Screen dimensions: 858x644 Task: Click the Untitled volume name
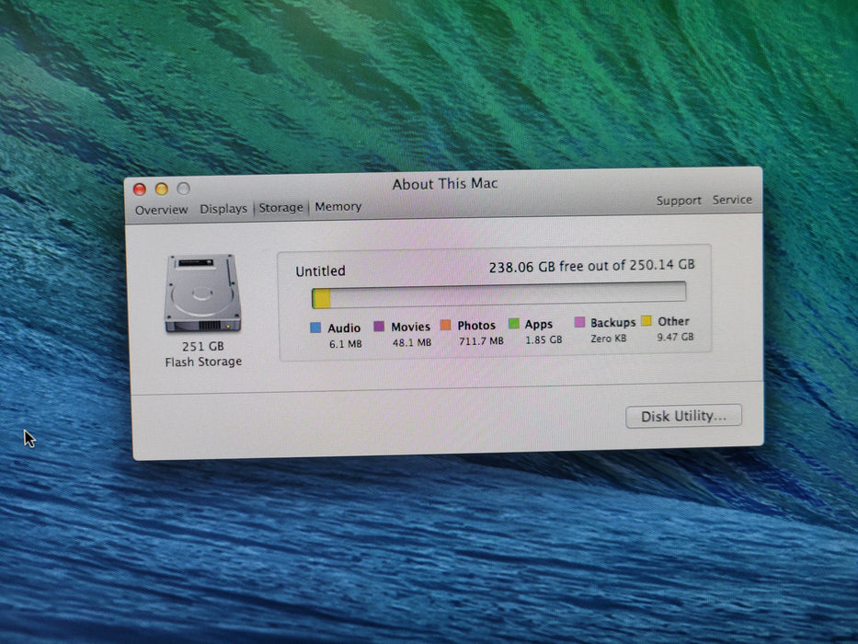321,271
